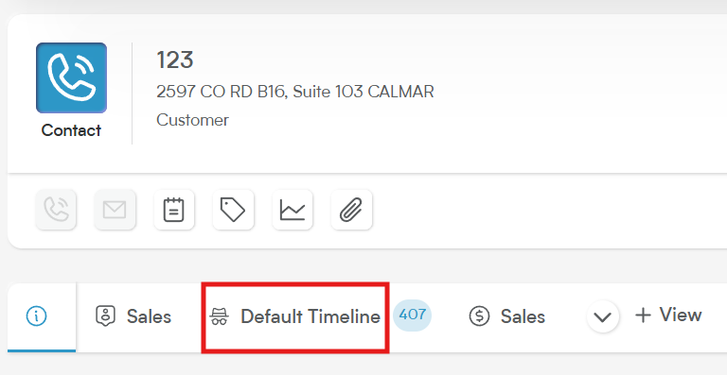Click the greyed-out email envelope icon
This screenshot has height=375, width=727.
115,210
